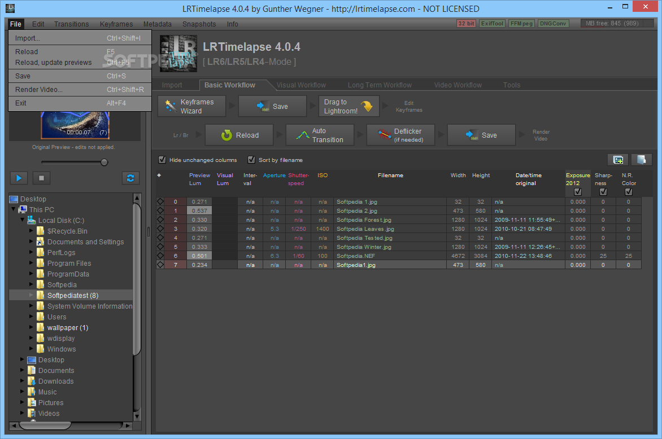Click the DNGConv status indicator
Screen dimensions: 662x439
pyautogui.click(x=553, y=24)
